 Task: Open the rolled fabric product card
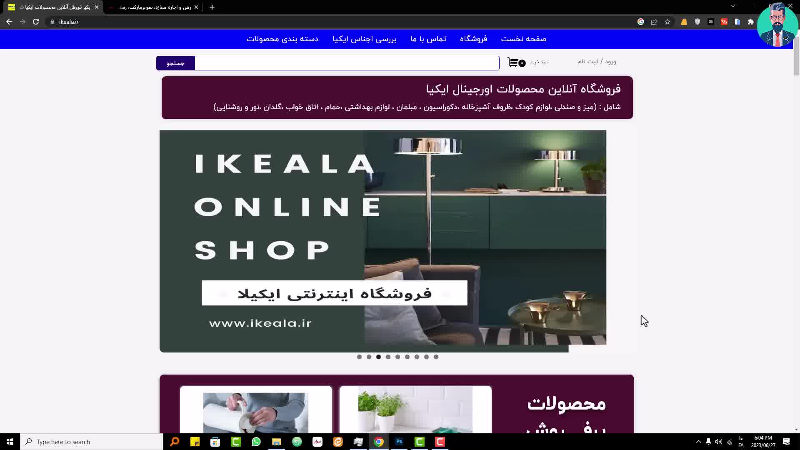(256, 410)
